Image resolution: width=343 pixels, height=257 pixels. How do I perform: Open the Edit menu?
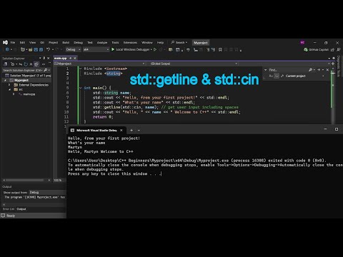point(22,43)
